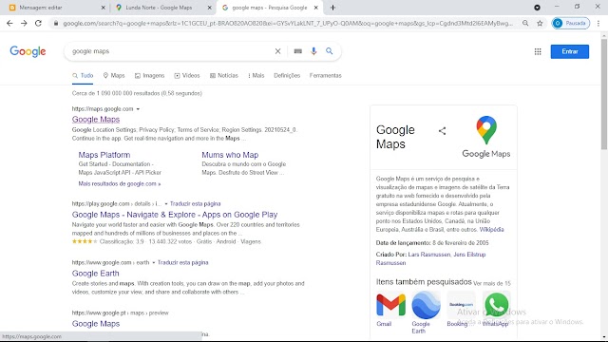Viewport: 608px width, 342px height.
Task: Click 'Ver mais de 15' related items
Action: coord(492,283)
